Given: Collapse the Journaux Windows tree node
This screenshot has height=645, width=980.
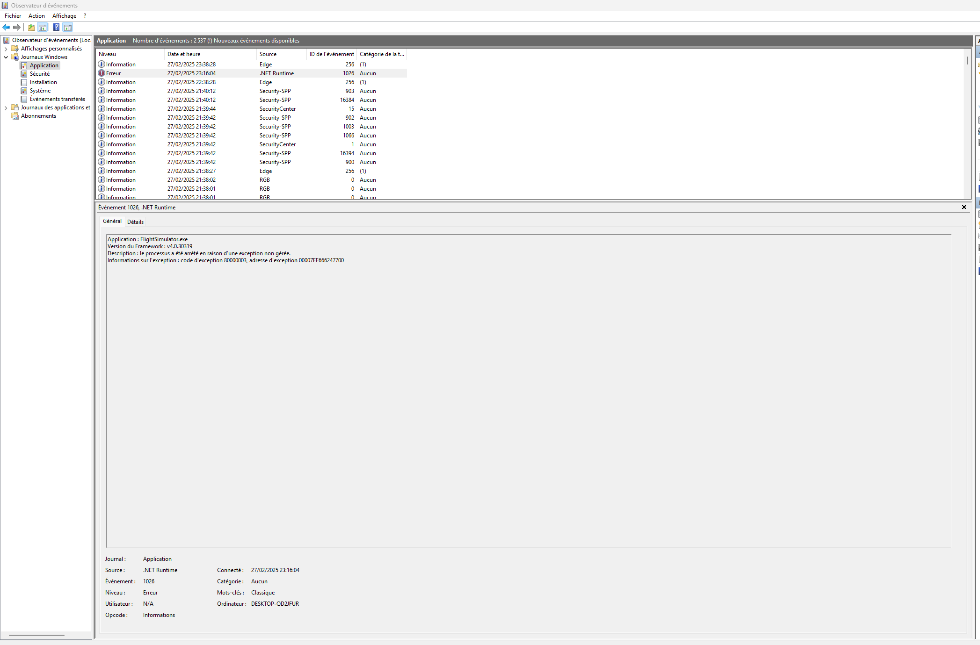Looking at the screenshot, I should pos(6,57).
